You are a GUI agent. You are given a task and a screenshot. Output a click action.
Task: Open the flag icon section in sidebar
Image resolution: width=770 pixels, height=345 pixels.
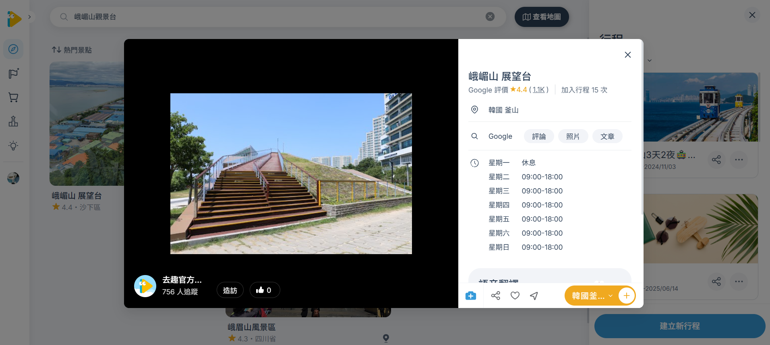pos(13,73)
